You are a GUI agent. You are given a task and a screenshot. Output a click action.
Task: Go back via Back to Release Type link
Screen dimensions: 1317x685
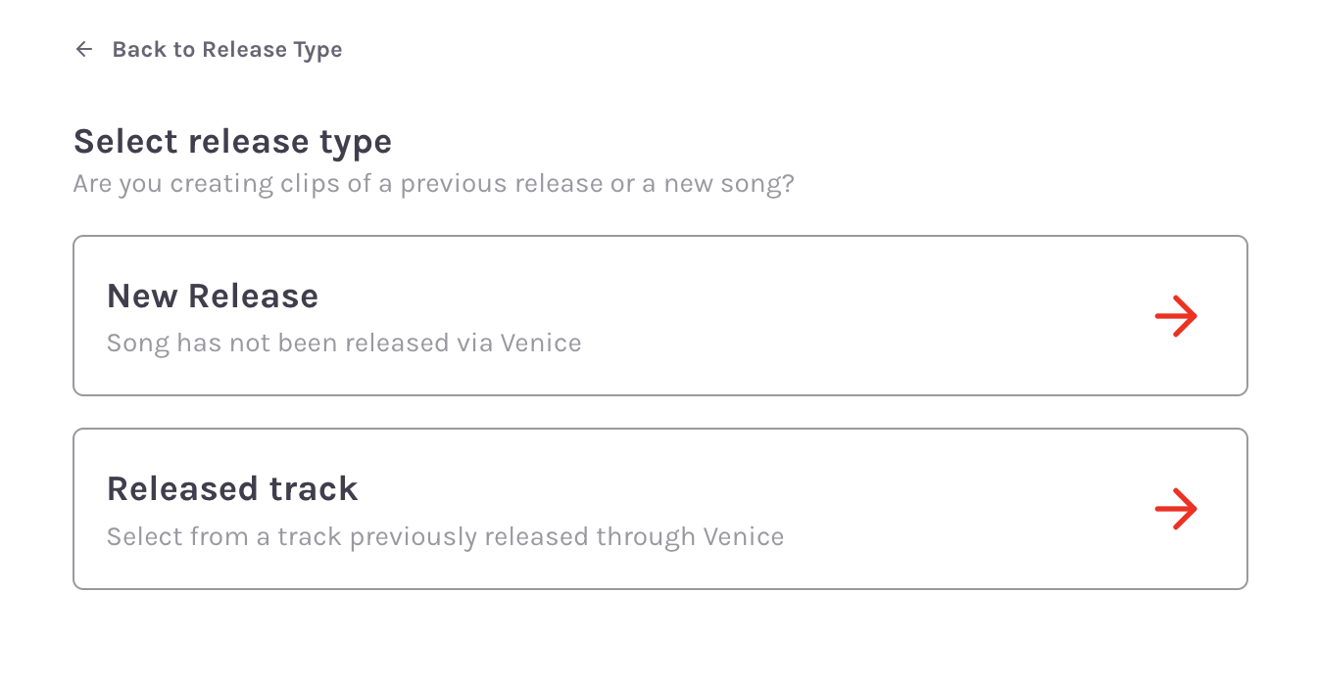pyautogui.click(x=226, y=49)
